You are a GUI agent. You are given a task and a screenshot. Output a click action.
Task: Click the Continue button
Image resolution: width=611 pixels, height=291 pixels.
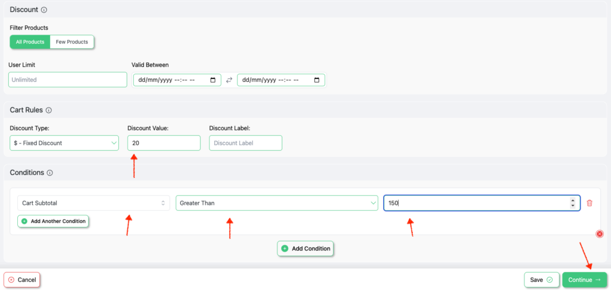pos(585,280)
